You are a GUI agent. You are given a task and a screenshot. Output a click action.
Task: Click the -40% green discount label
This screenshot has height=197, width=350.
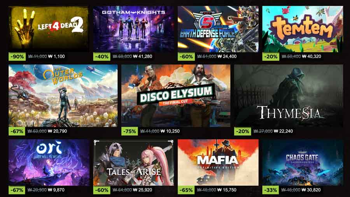(x=101, y=56)
